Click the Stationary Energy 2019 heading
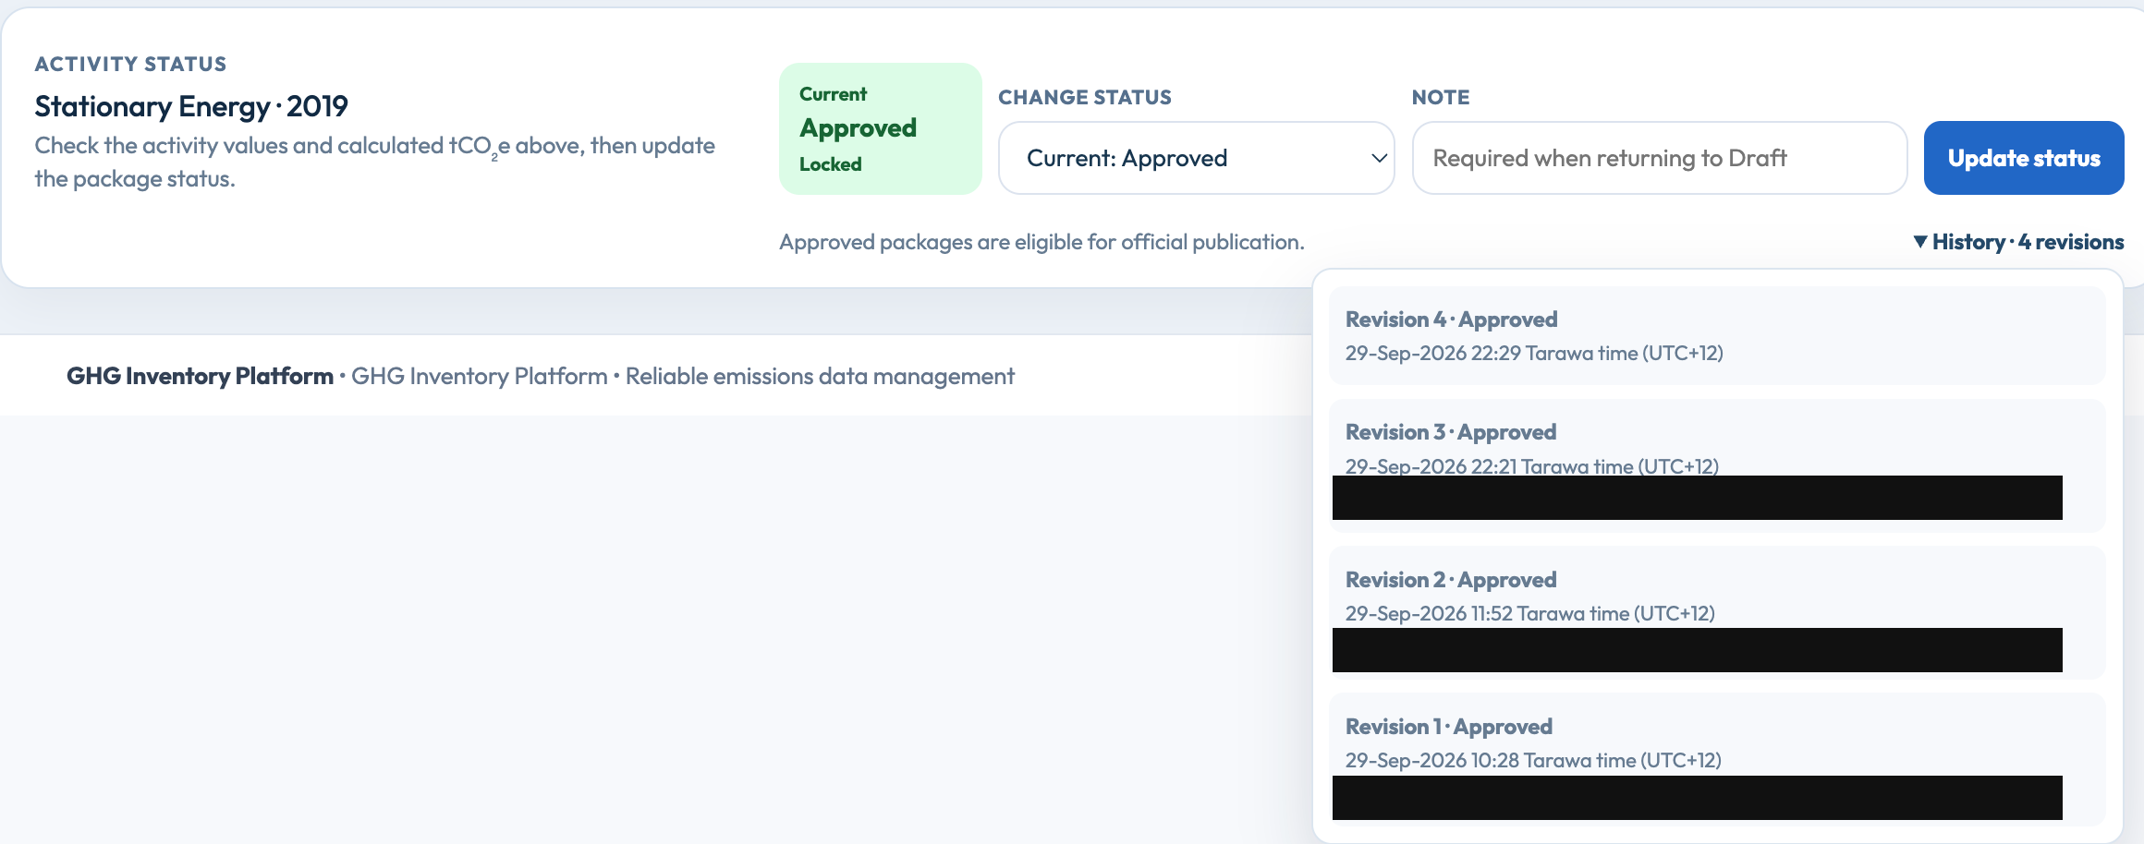The image size is (2144, 844). point(191,106)
